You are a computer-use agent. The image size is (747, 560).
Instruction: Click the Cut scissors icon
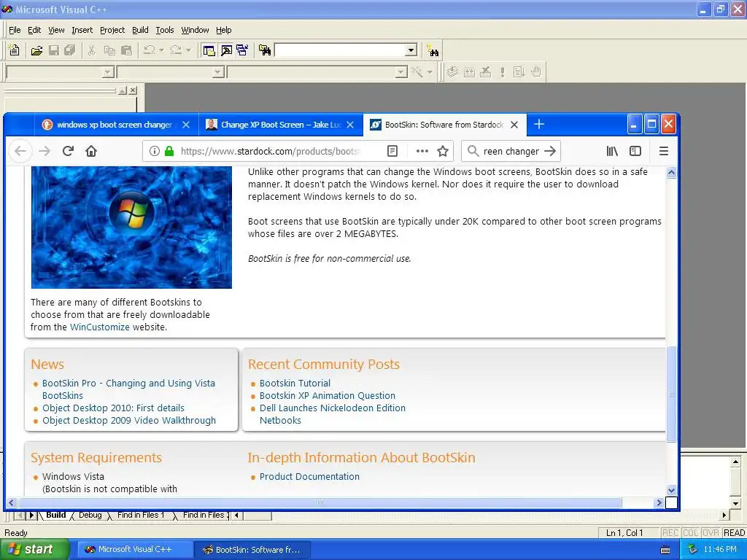point(91,50)
